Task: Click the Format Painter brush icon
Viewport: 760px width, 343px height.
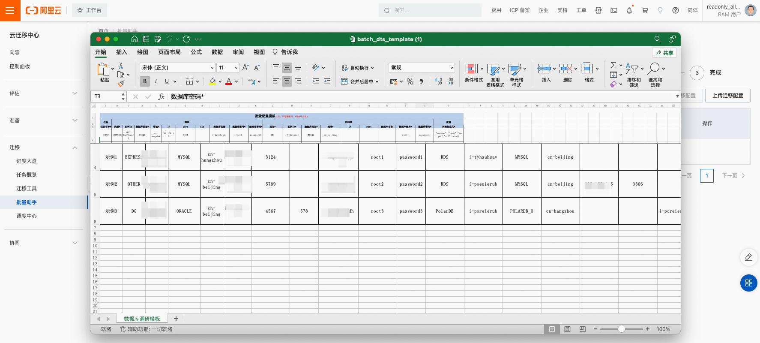Action: point(121,83)
